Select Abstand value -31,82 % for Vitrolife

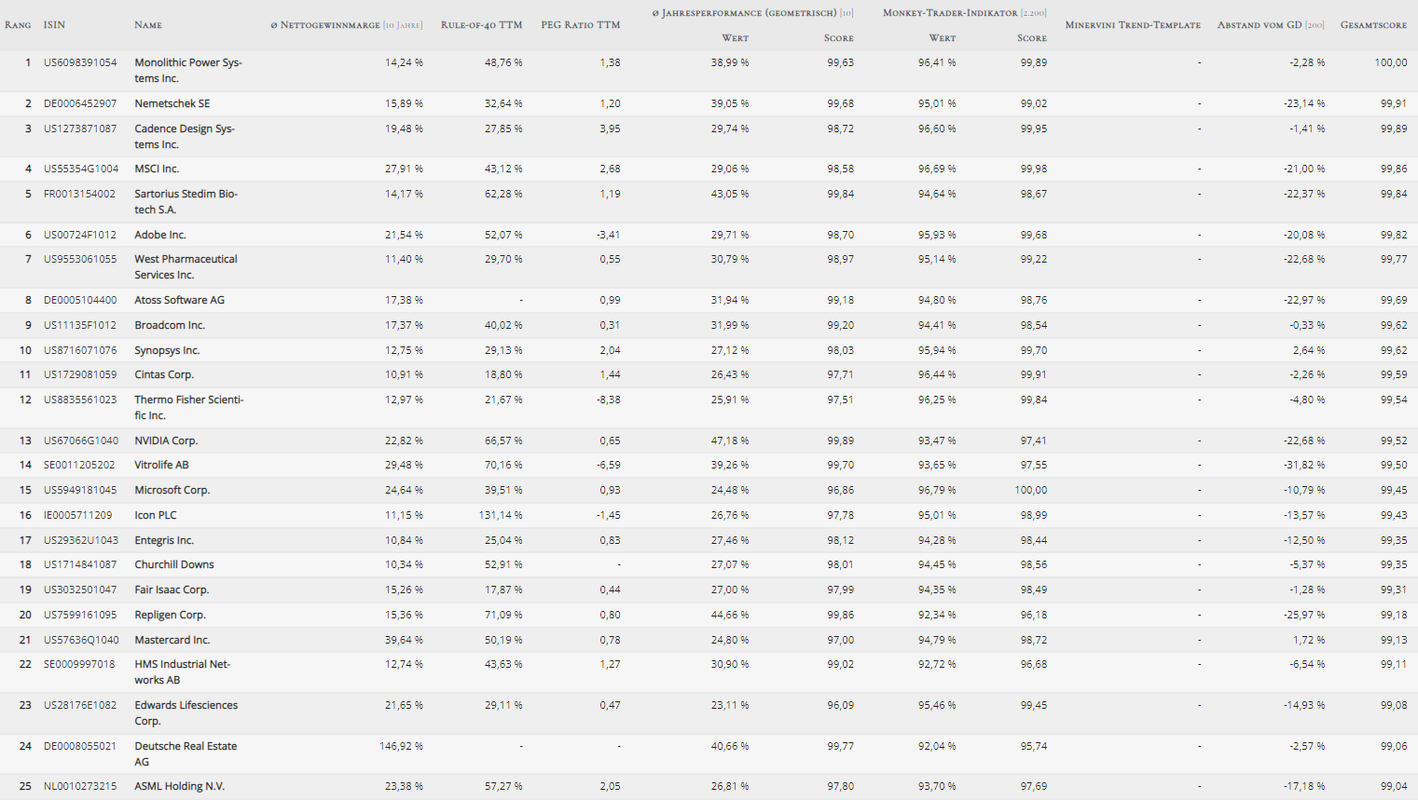[1304, 465]
